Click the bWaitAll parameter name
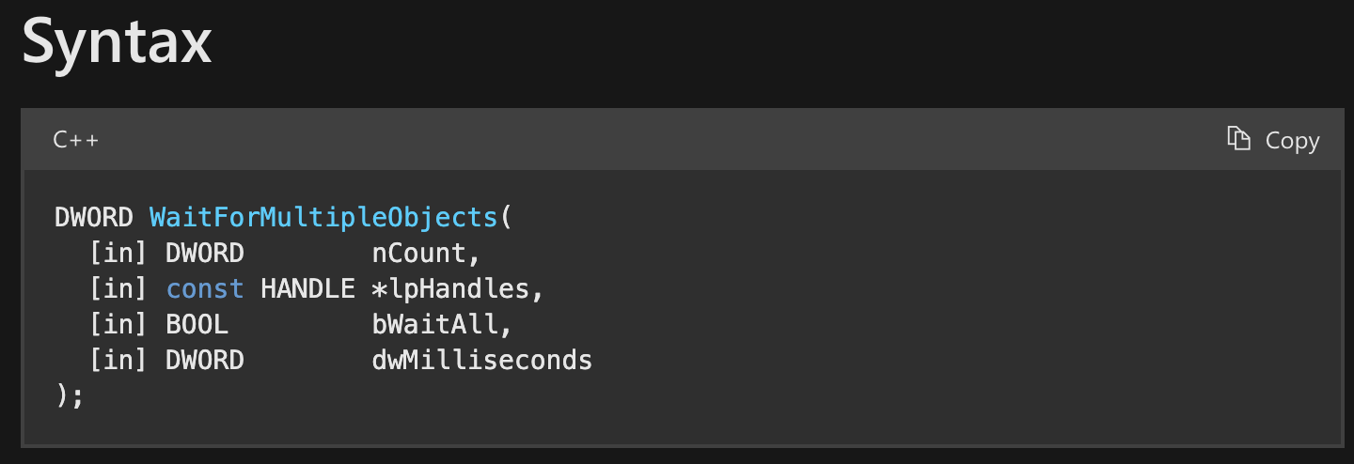This screenshot has height=464, width=1354. tap(436, 324)
